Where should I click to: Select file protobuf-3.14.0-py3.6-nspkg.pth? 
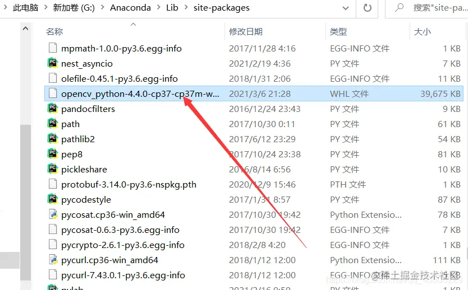click(x=129, y=185)
